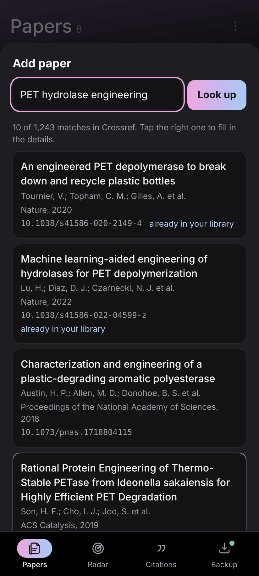Select Machine learning-aided engineering paper title
Image resolution: width=259 pixels, height=576 pixels.
coord(114,266)
